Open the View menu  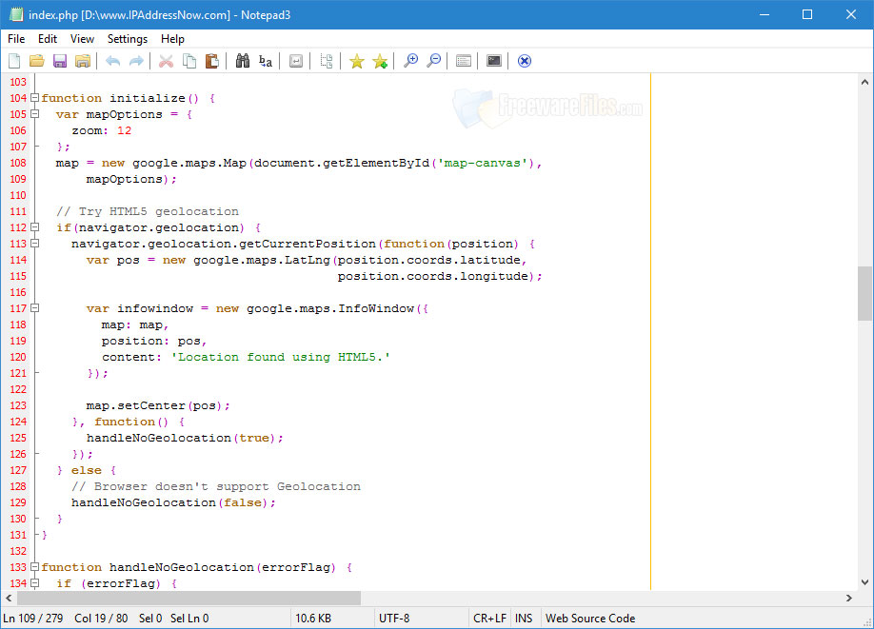click(82, 39)
